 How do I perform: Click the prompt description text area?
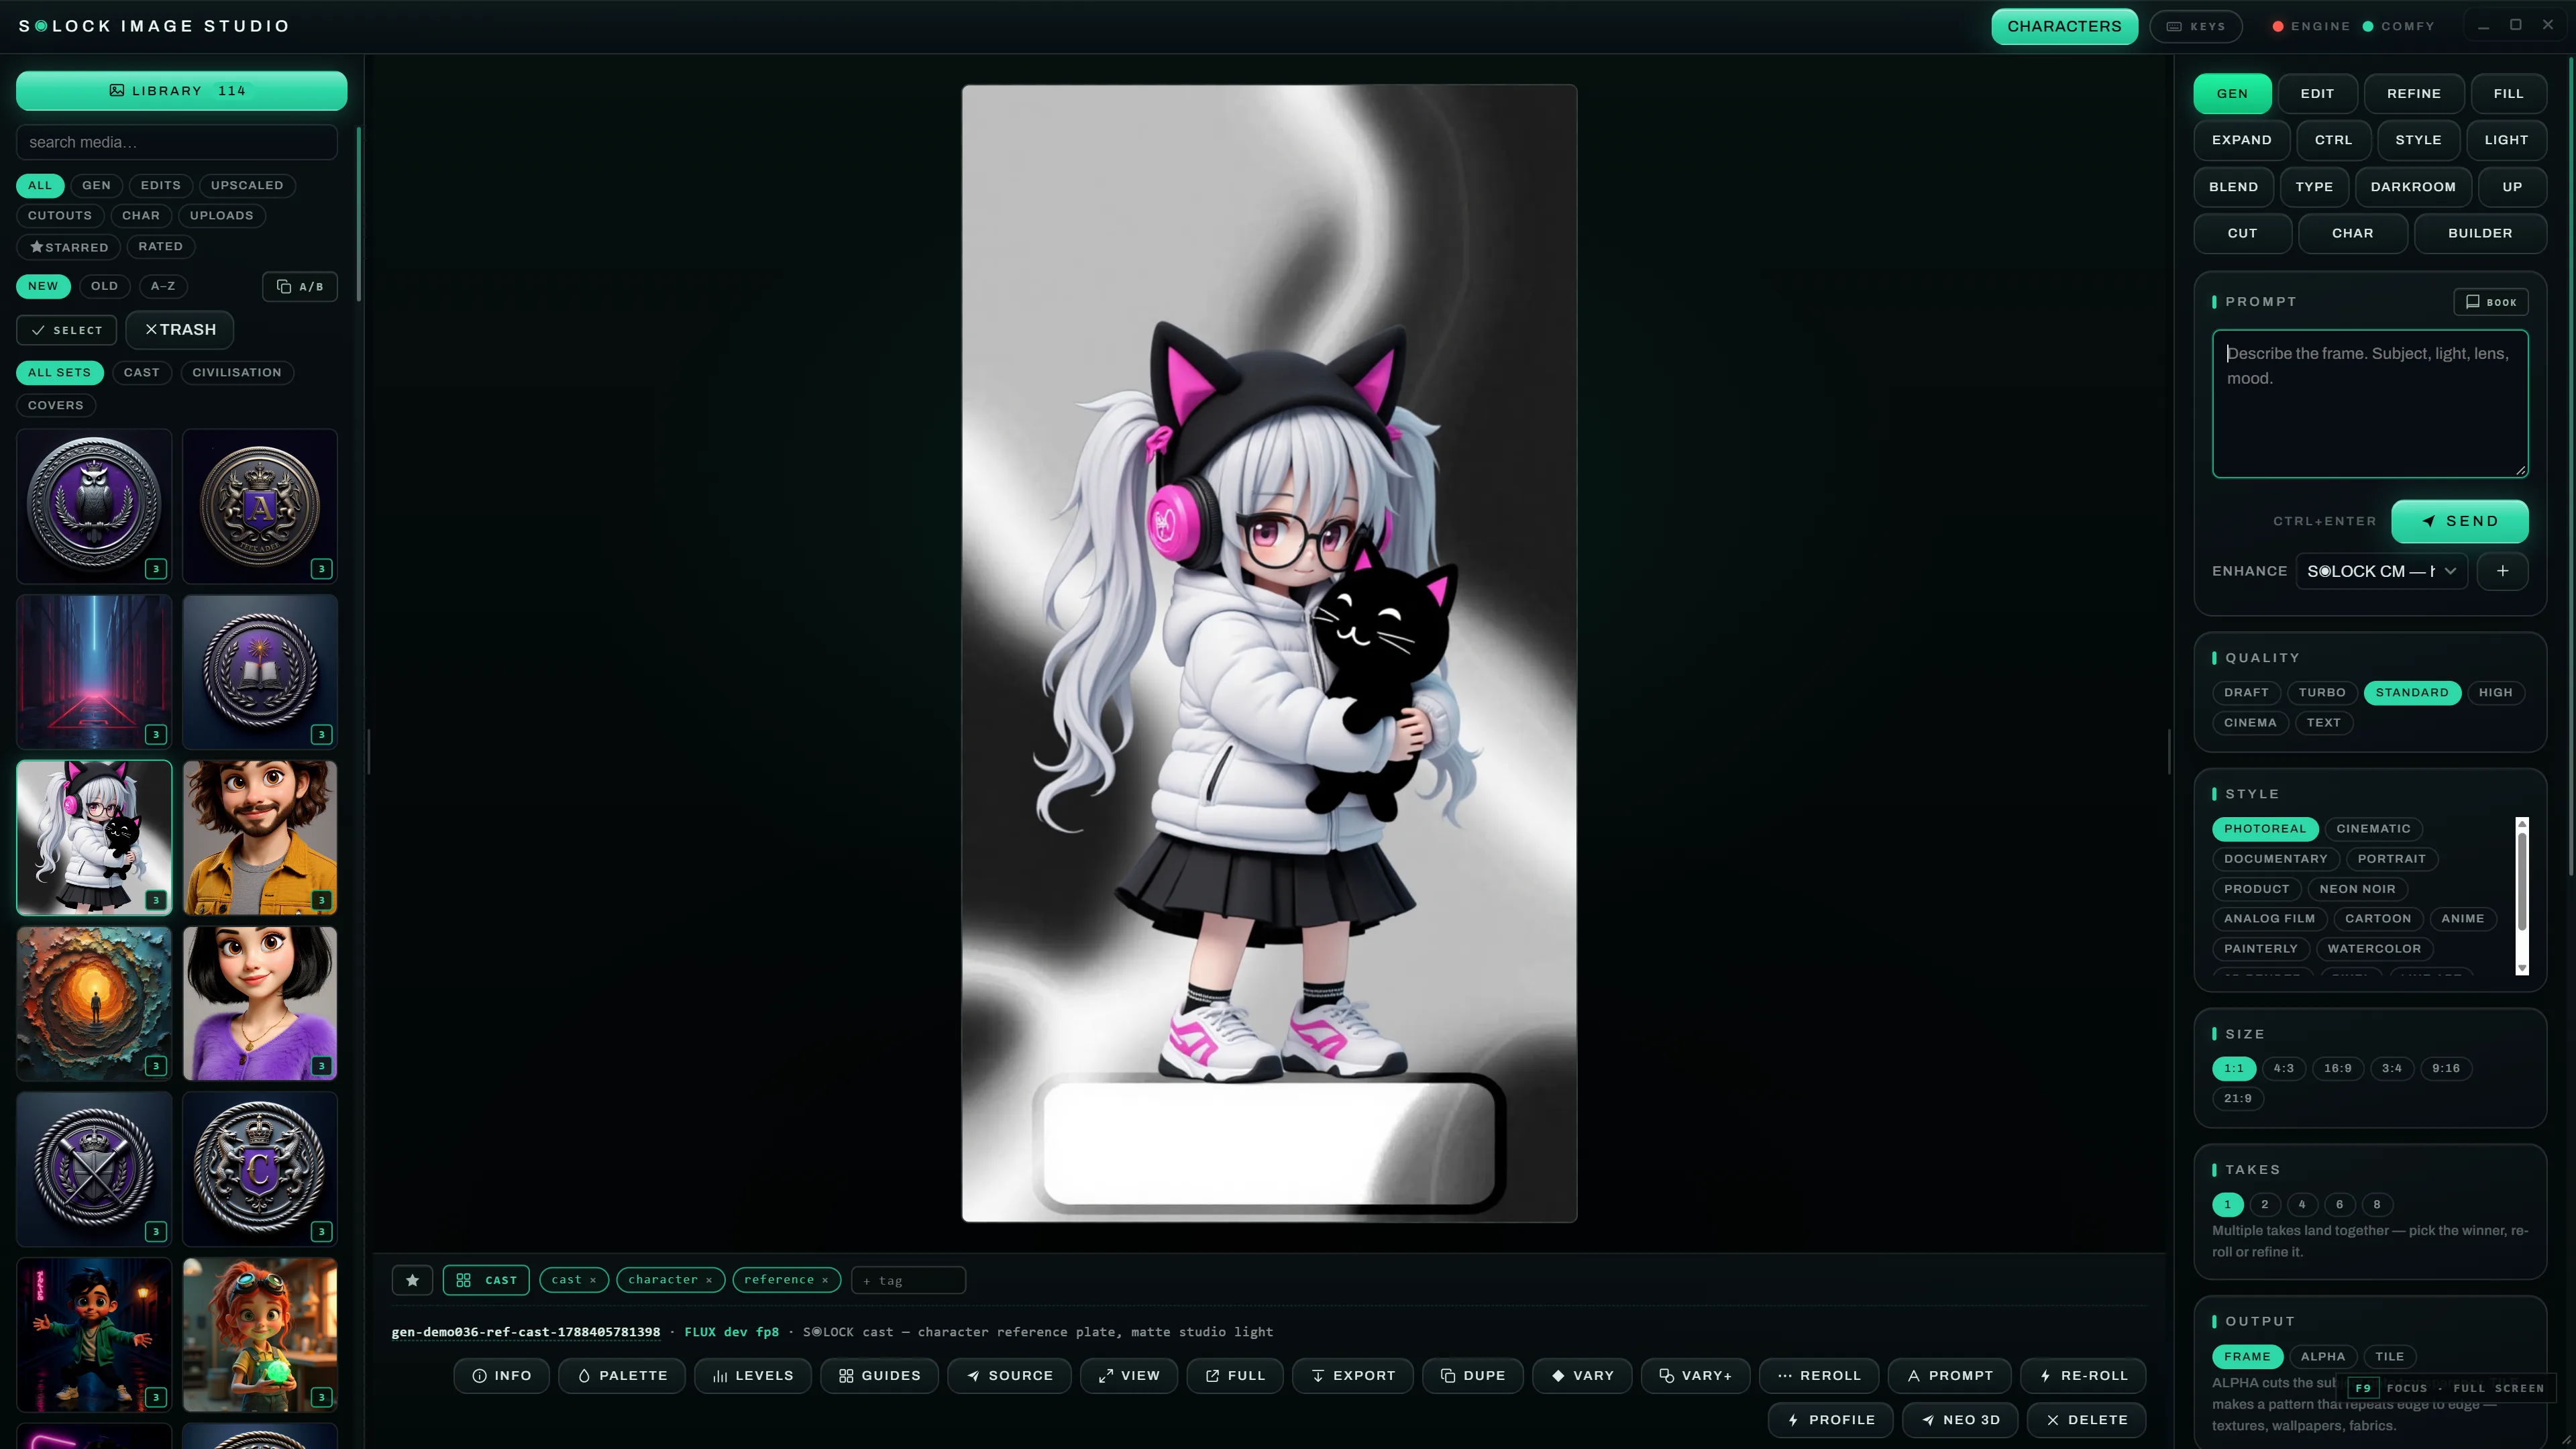tap(2369, 404)
